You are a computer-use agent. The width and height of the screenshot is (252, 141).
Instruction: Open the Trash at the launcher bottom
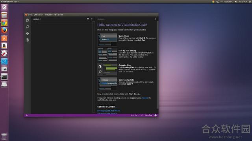[x=4, y=137]
